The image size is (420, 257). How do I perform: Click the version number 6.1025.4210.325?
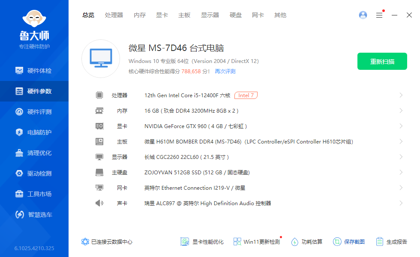click(34, 248)
